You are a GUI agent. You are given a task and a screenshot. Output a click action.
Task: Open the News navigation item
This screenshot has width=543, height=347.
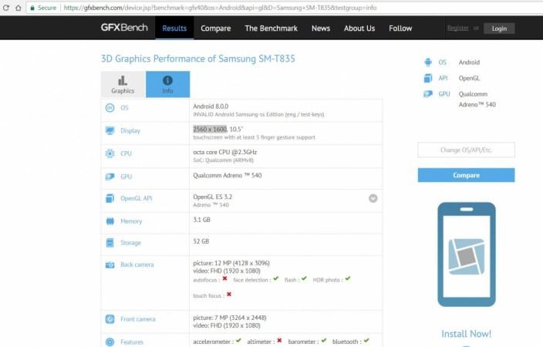coord(321,29)
